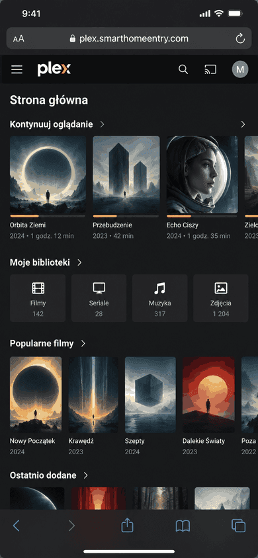Go back with Safari back arrow

point(16,525)
